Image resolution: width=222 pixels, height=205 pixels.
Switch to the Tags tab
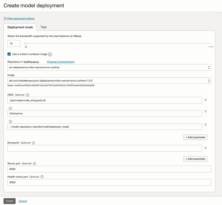[x=43, y=27]
